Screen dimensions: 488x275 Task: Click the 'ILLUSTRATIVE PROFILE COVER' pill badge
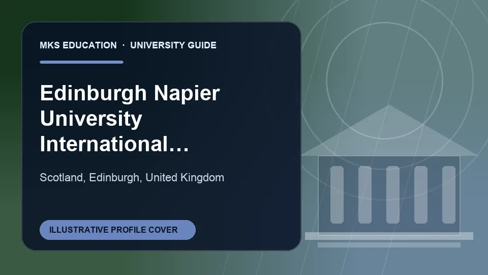coord(117,230)
